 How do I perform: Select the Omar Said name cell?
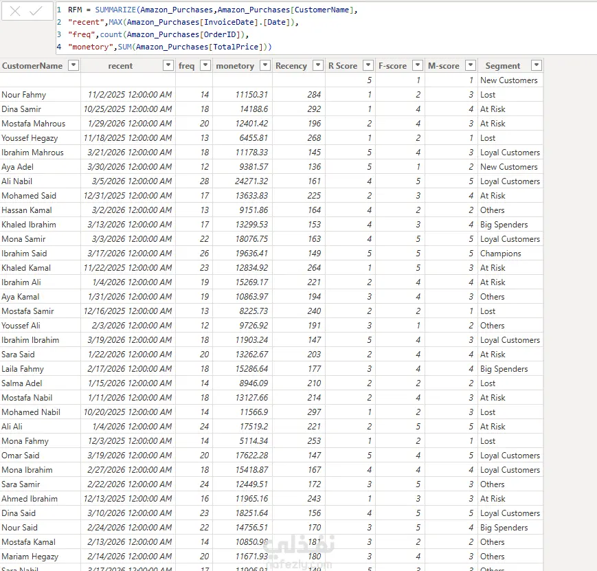pos(41,456)
